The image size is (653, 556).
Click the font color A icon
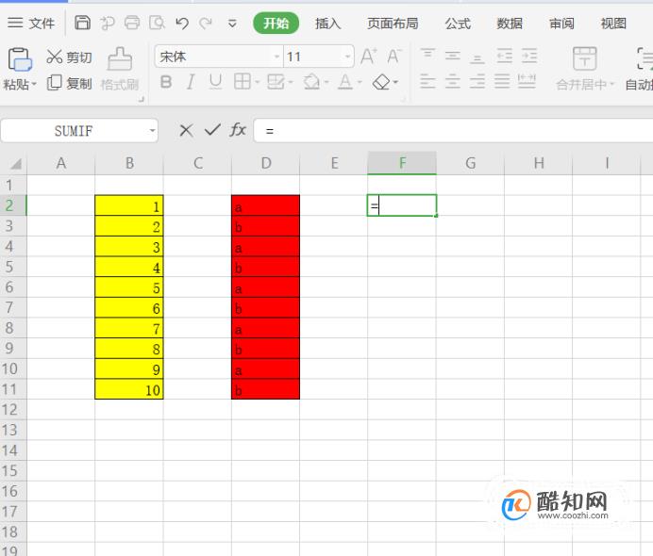point(345,81)
